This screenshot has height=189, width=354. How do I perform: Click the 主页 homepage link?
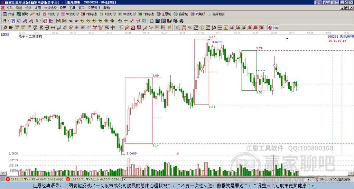click(x=335, y=2)
